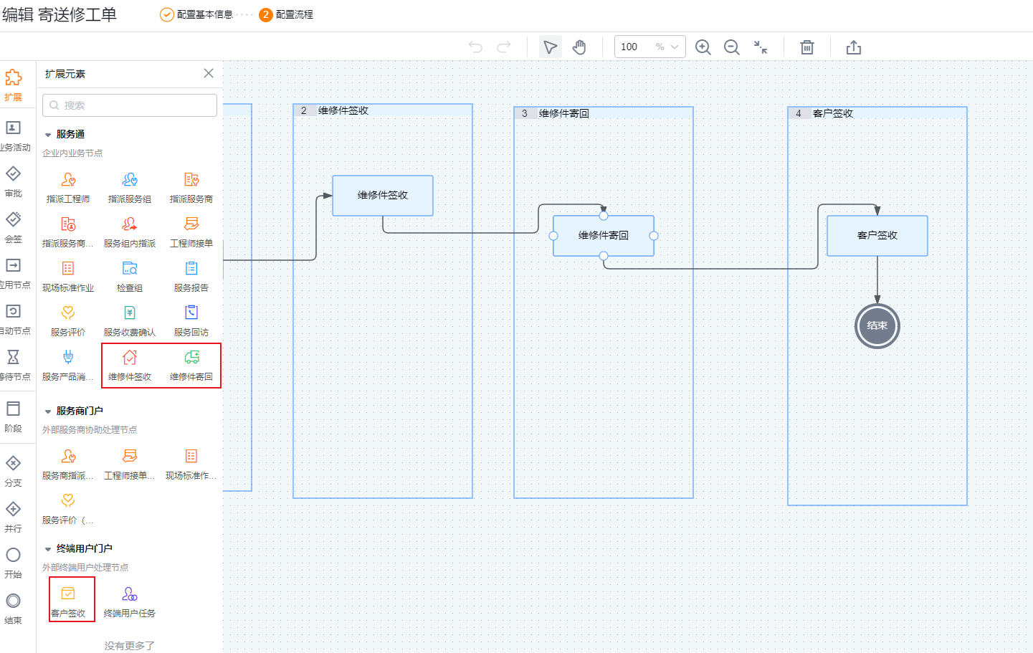Select the 结束 end node on the canvas
Viewport: 1033px width, 653px height.
point(877,326)
